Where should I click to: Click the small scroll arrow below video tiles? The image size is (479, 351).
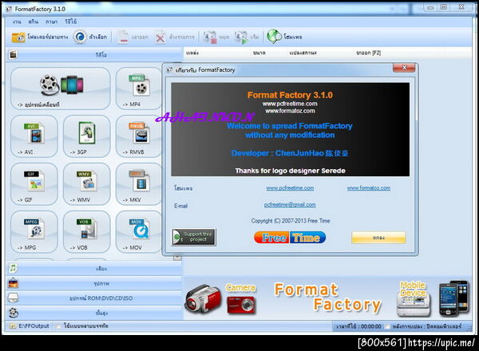[x=177, y=258]
